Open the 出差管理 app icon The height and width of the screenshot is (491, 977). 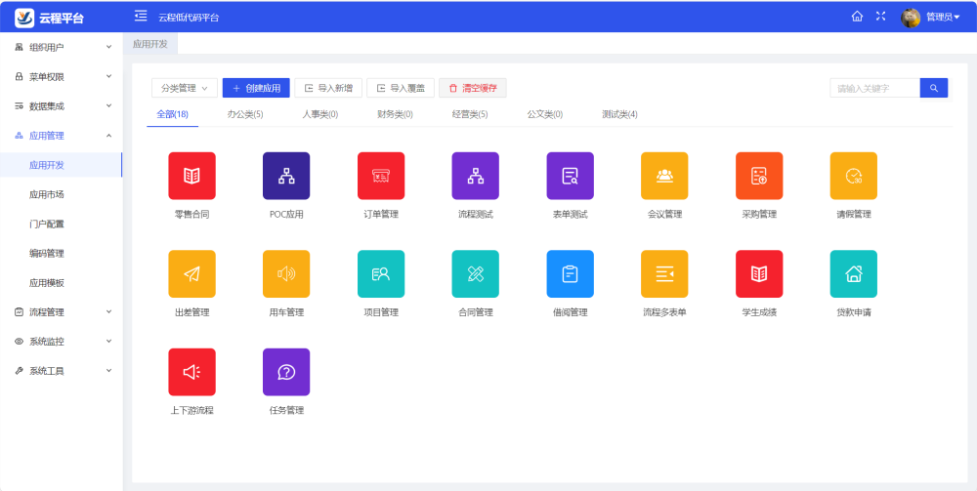pyautogui.click(x=191, y=274)
